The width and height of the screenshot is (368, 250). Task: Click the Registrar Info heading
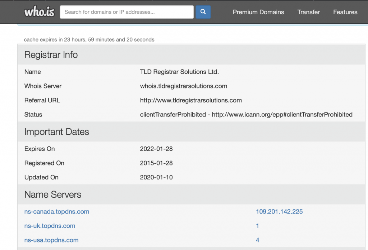[51, 55]
